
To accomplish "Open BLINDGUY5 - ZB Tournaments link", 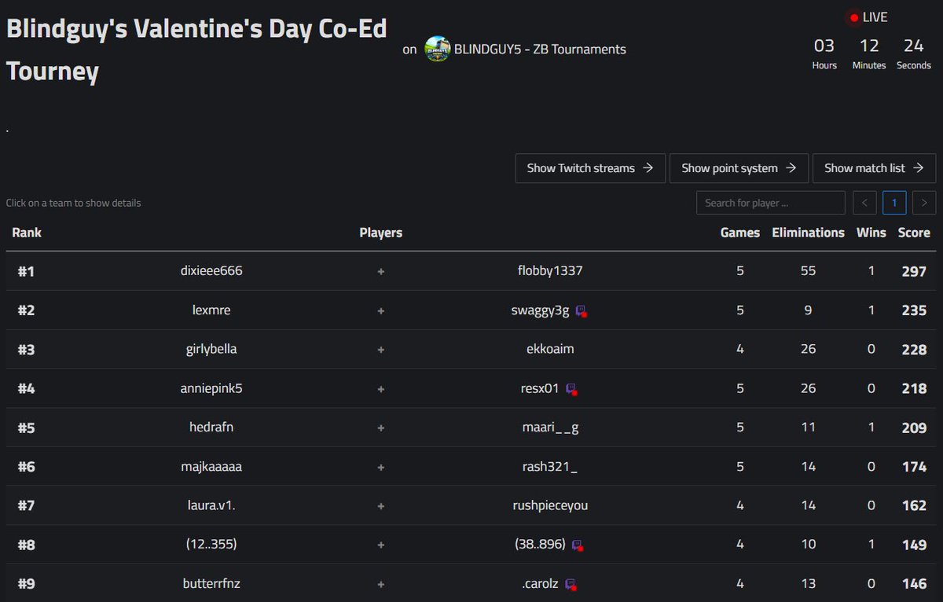I will [540, 49].
